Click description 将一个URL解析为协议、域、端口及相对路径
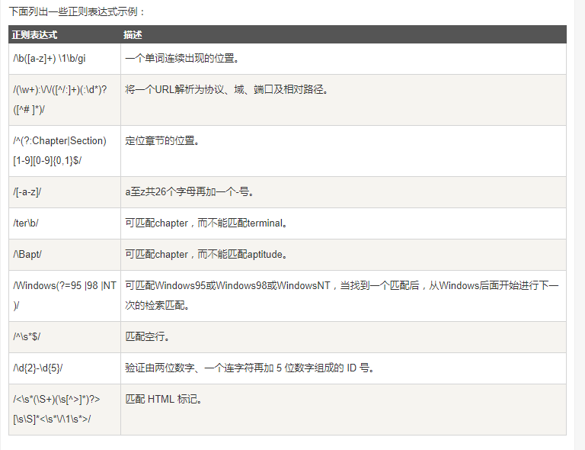This screenshot has height=450, width=585. point(227,90)
